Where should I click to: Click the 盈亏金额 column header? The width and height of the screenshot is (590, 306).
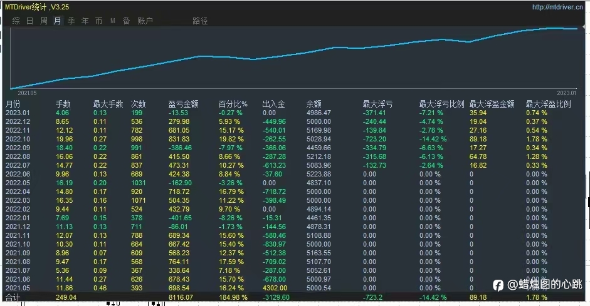[x=183, y=104]
